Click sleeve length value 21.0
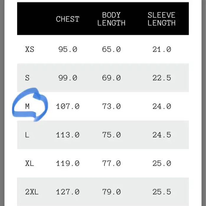 click(162, 49)
